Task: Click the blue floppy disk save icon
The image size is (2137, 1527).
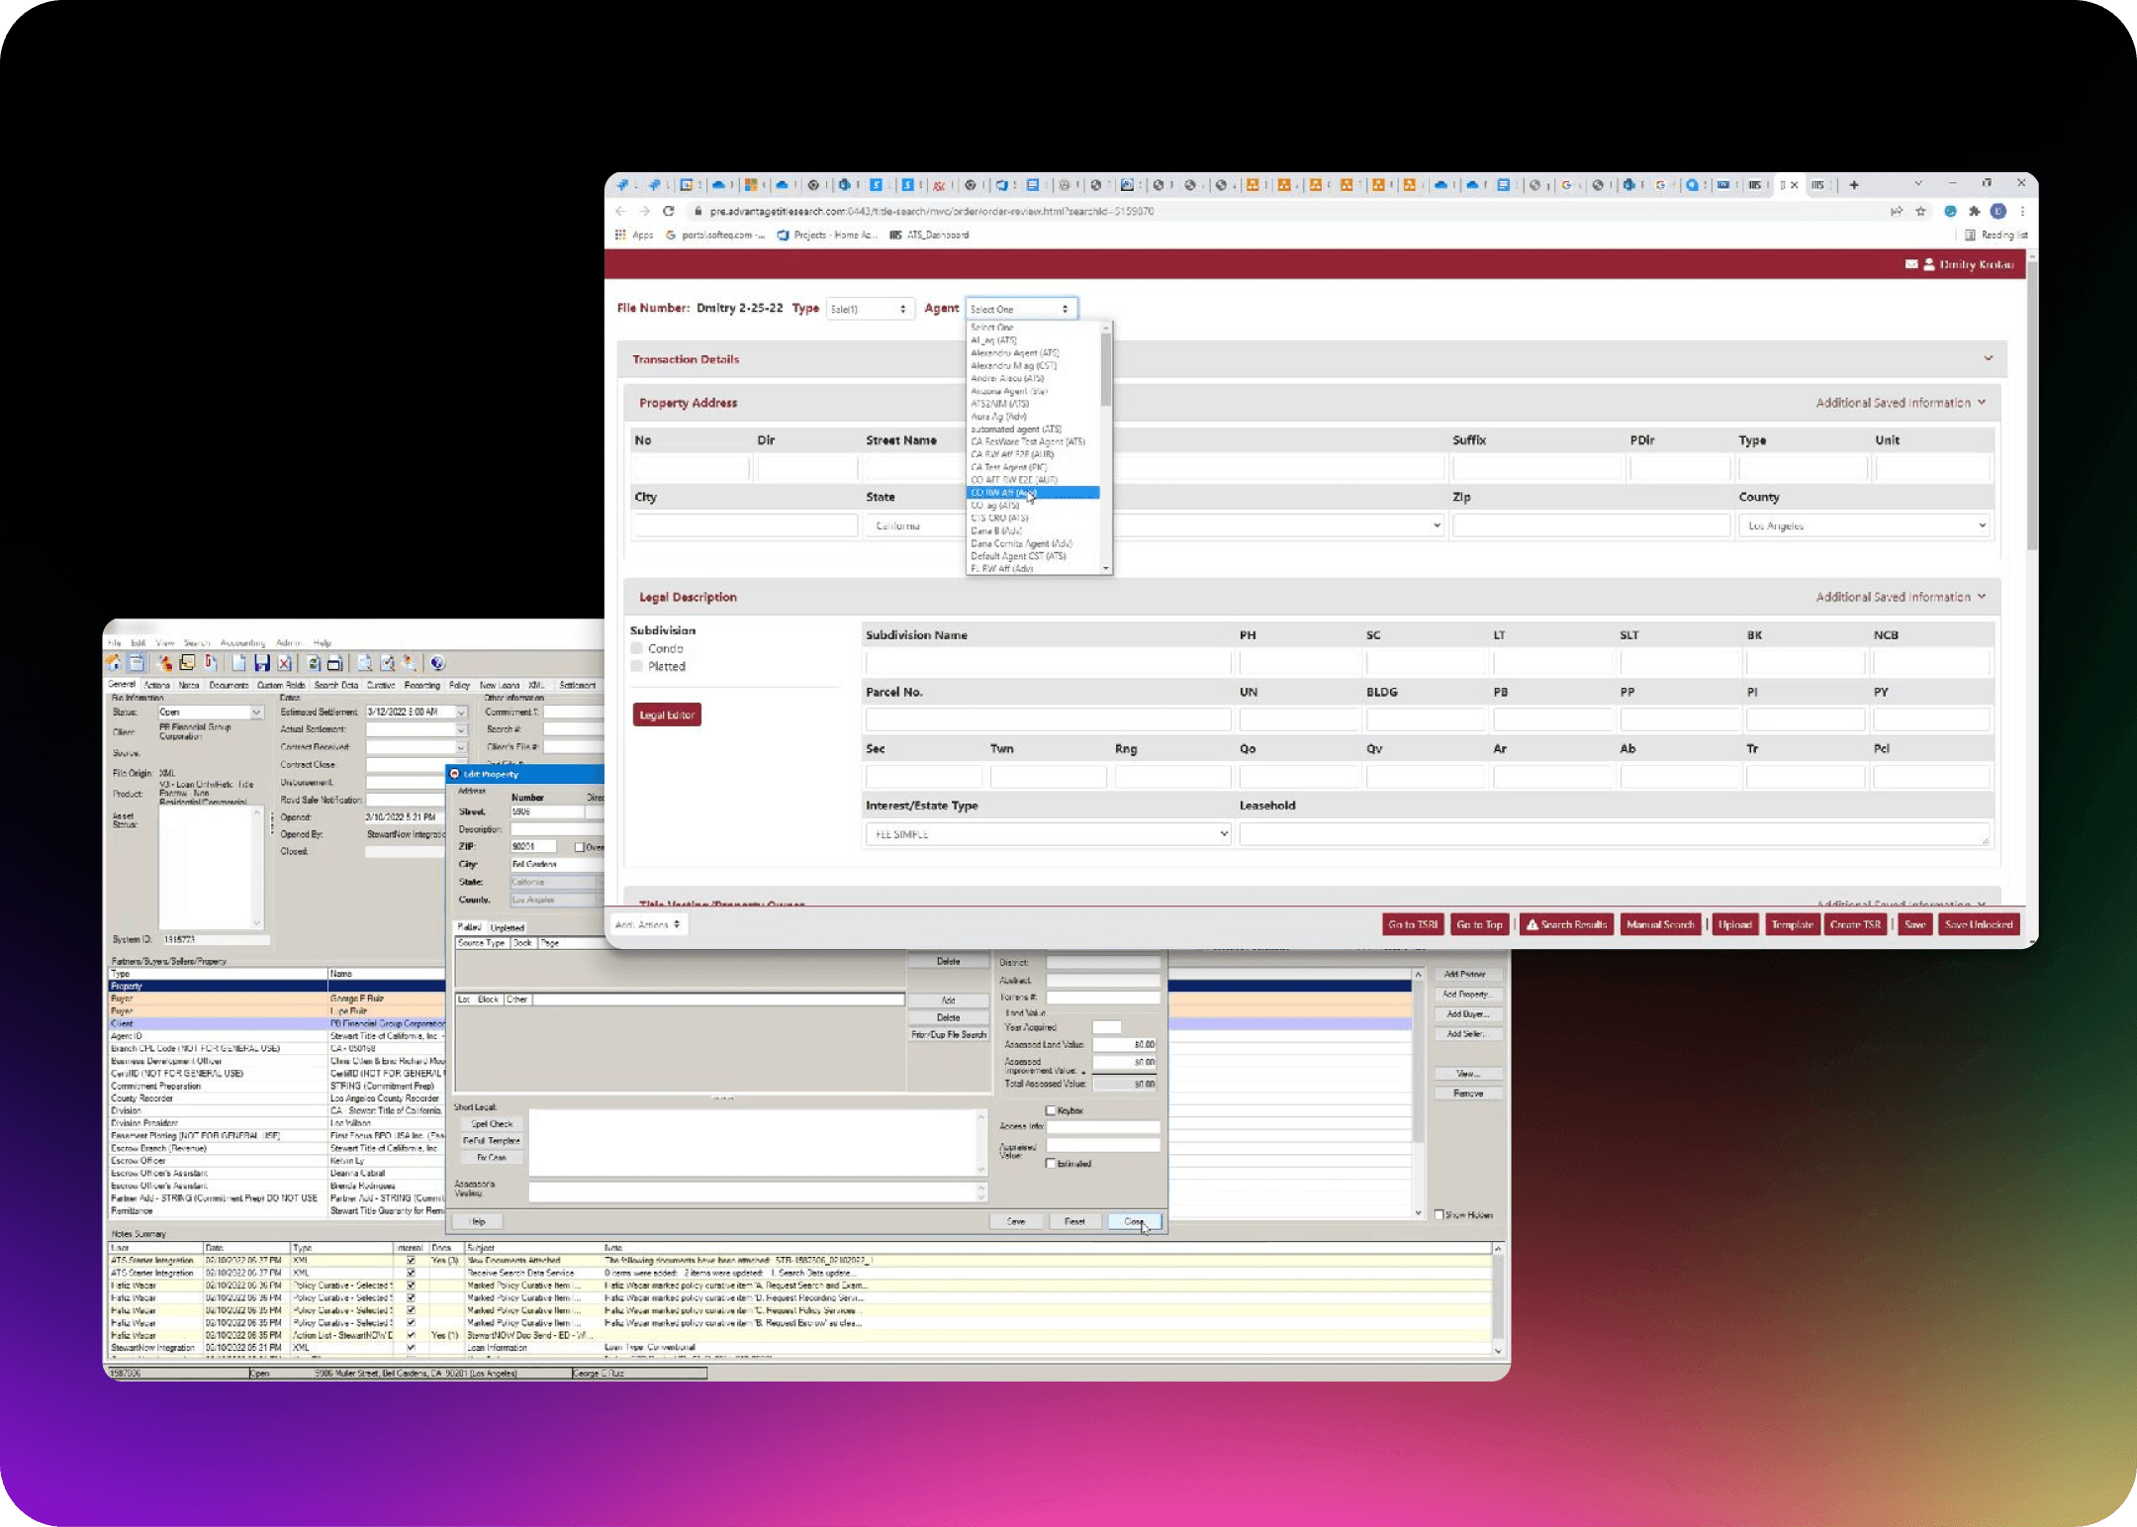Action: pos(261,663)
